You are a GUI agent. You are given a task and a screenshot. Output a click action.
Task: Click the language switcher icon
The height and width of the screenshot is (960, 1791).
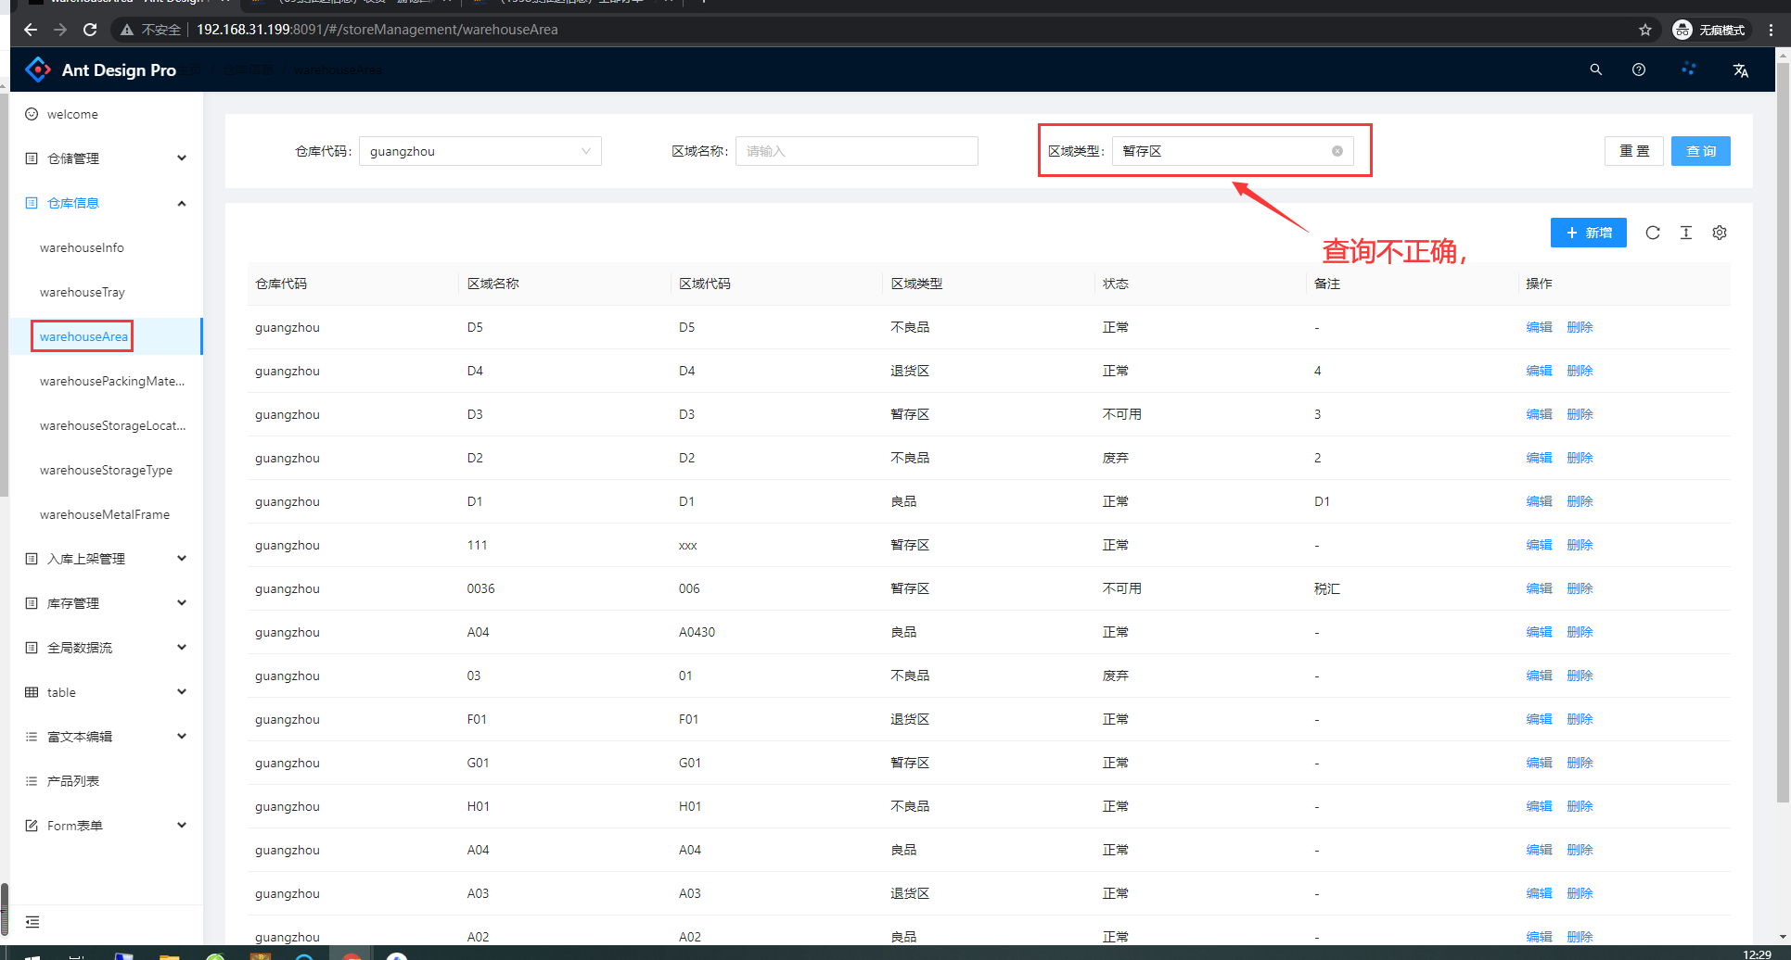point(1740,70)
